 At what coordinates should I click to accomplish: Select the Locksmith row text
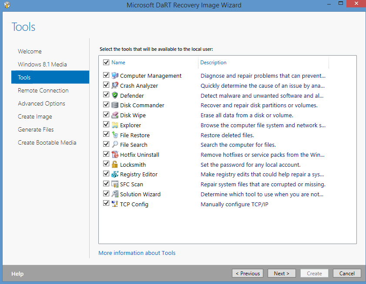click(x=133, y=165)
